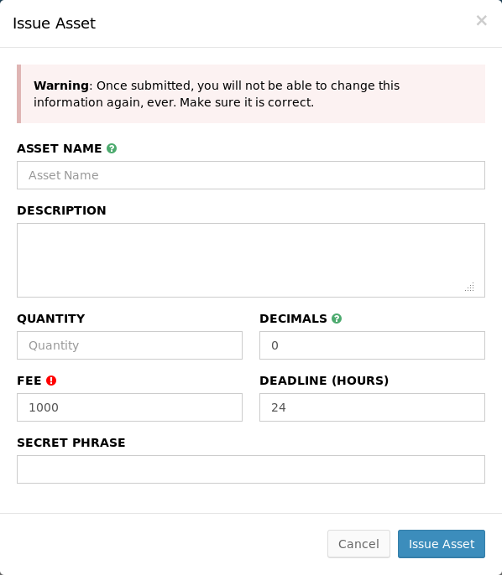502x575 pixels.
Task: Click inside the Description text area
Action: point(251,260)
